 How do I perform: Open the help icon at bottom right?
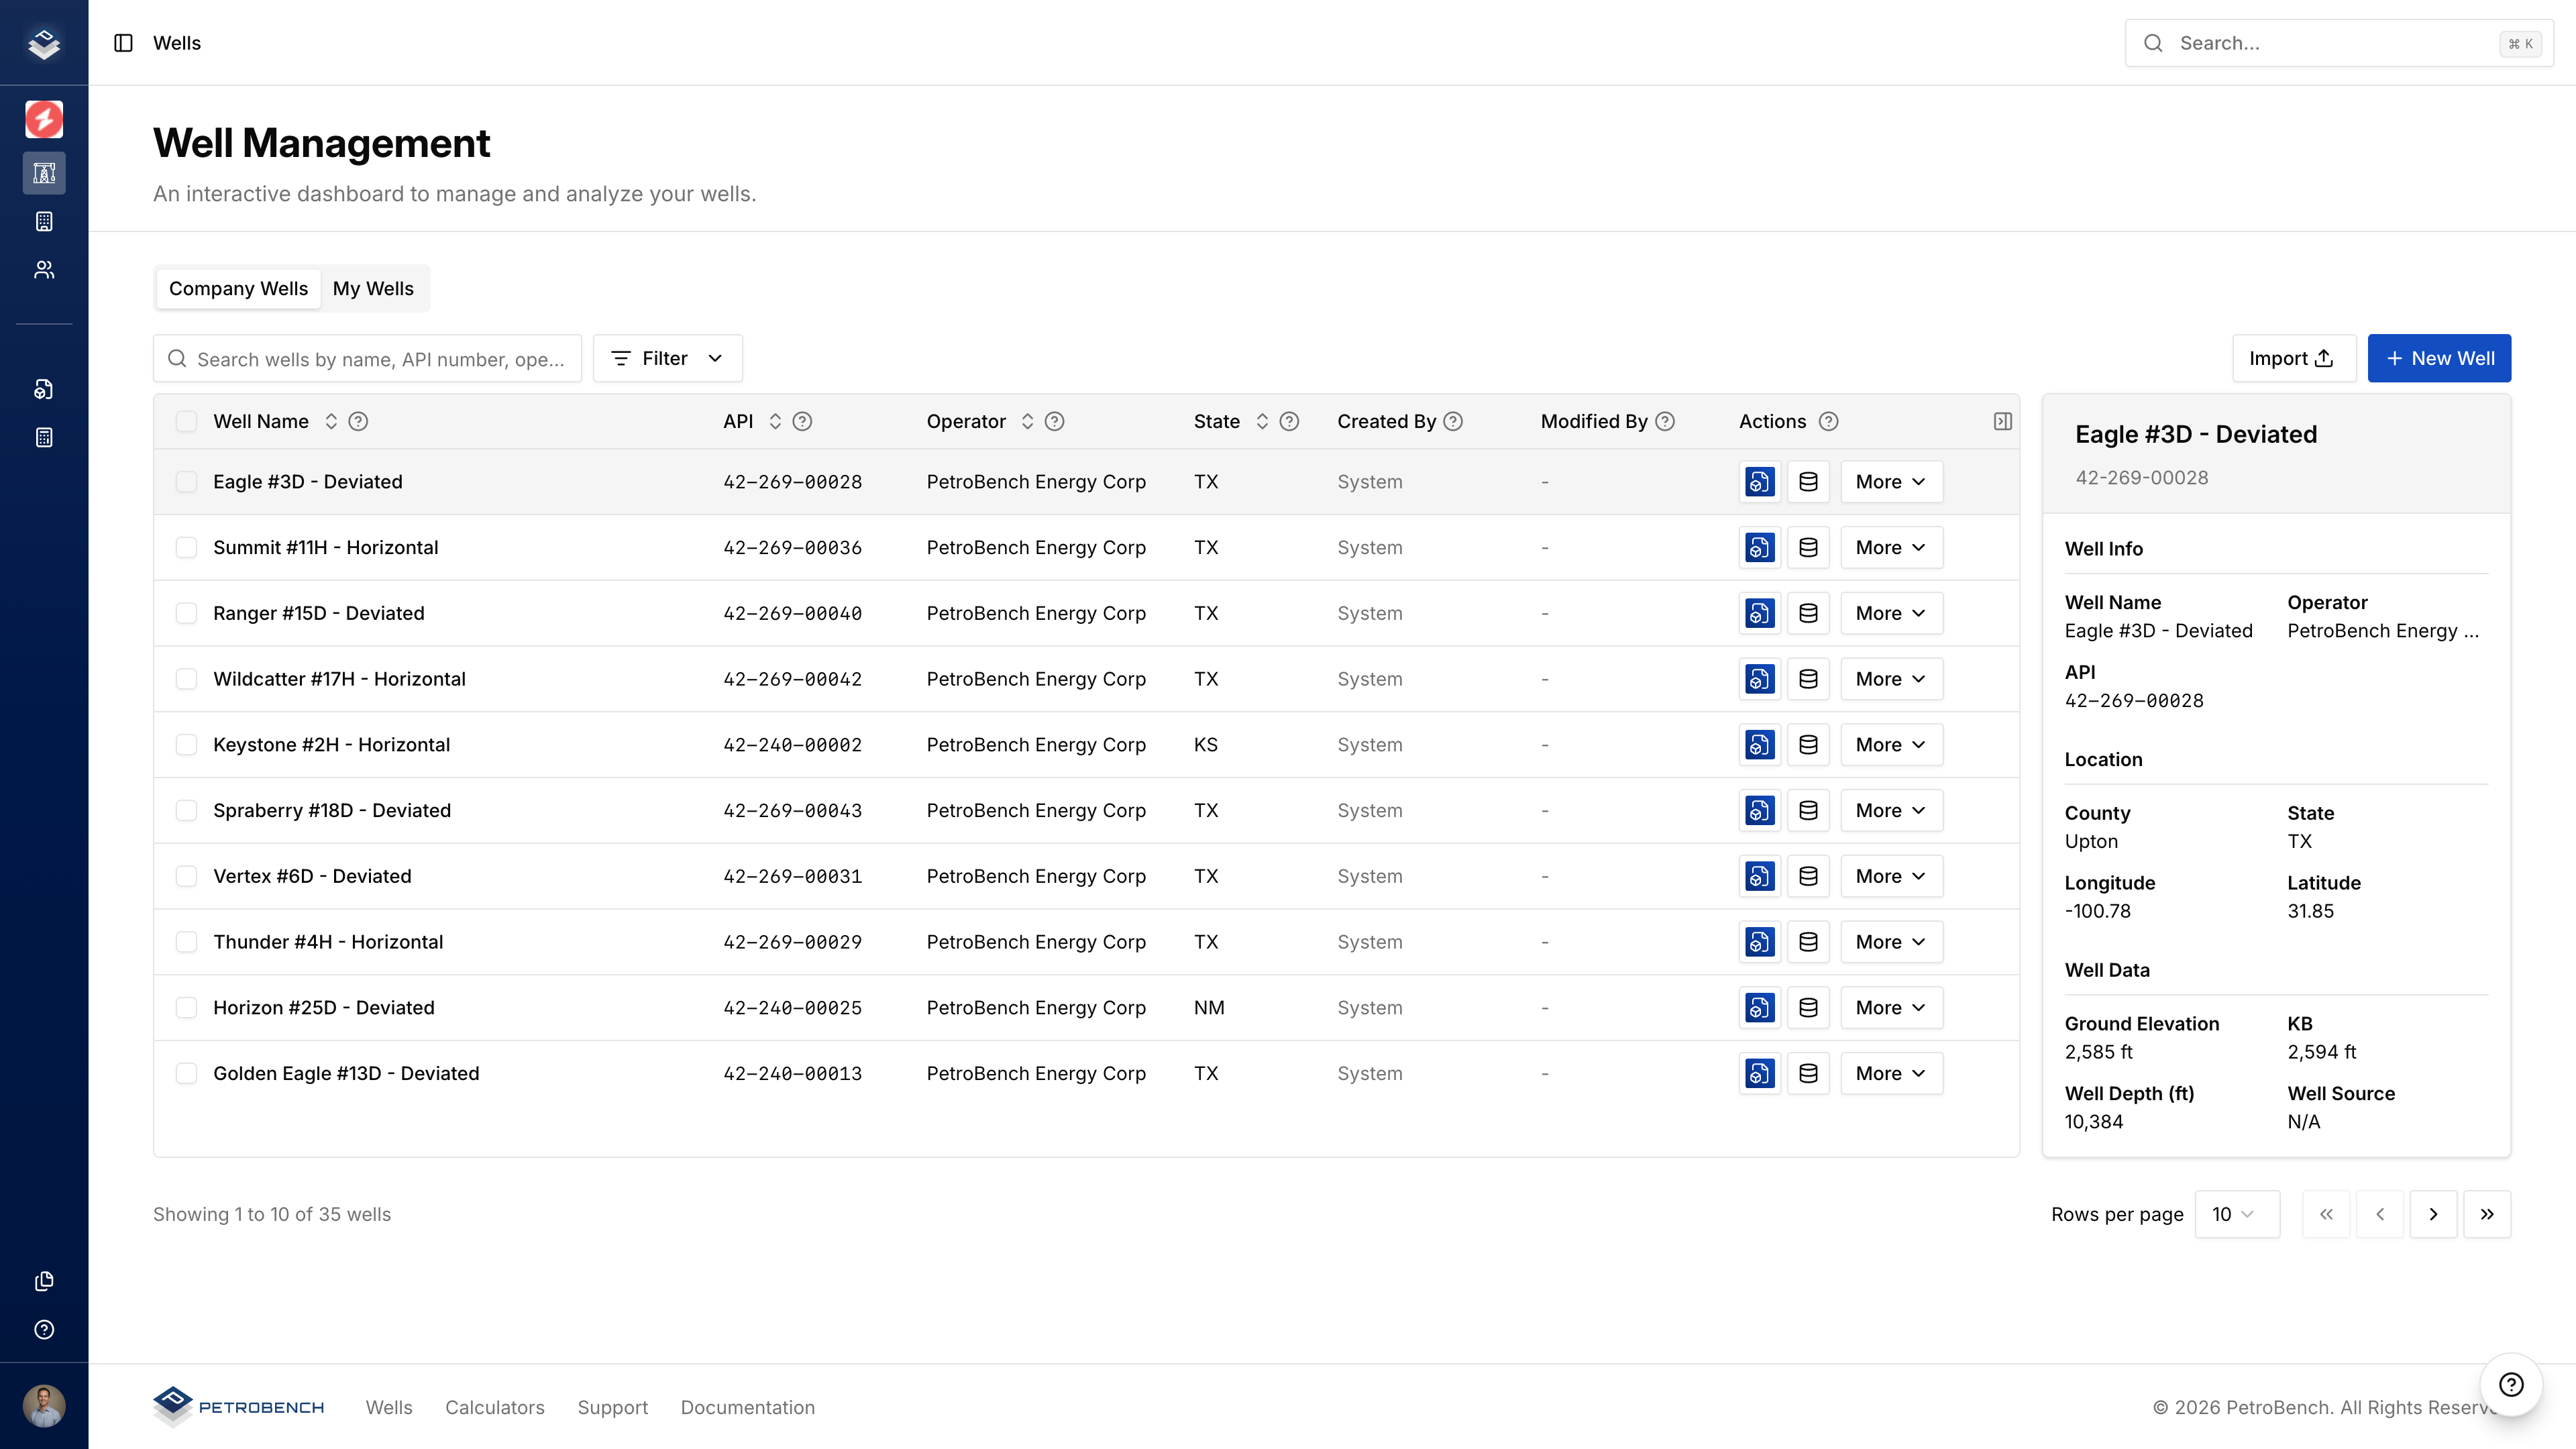pos(2511,1385)
